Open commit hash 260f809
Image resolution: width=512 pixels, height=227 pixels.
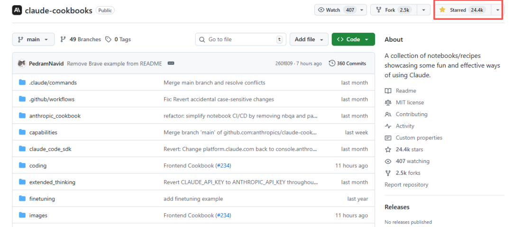(x=284, y=64)
